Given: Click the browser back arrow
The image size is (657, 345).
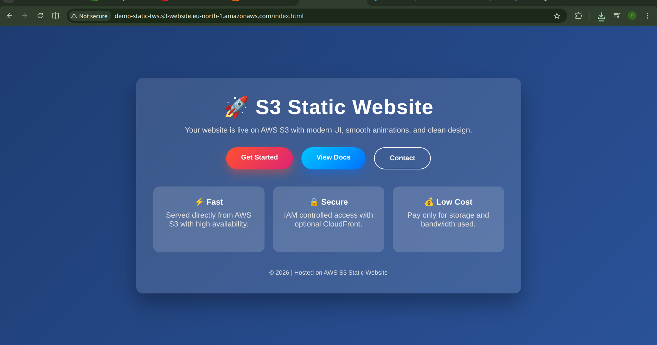Looking at the screenshot, I should 10,16.
